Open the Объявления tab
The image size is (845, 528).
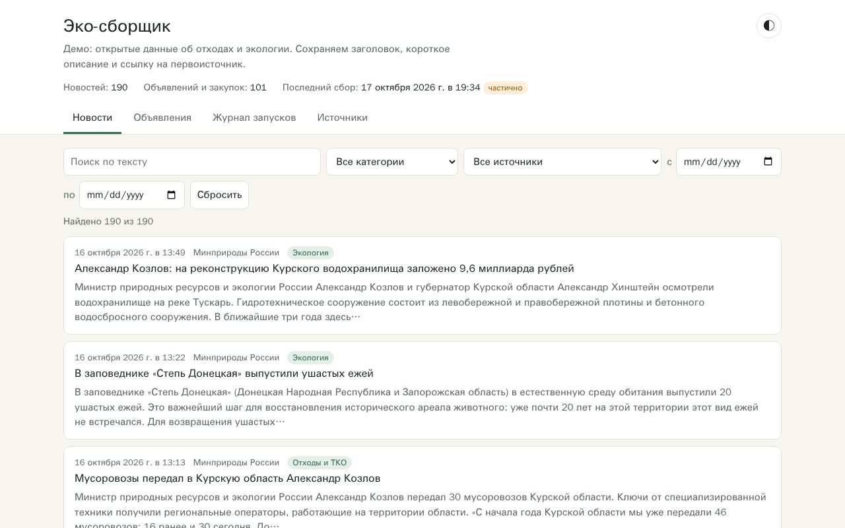[162, 117]
